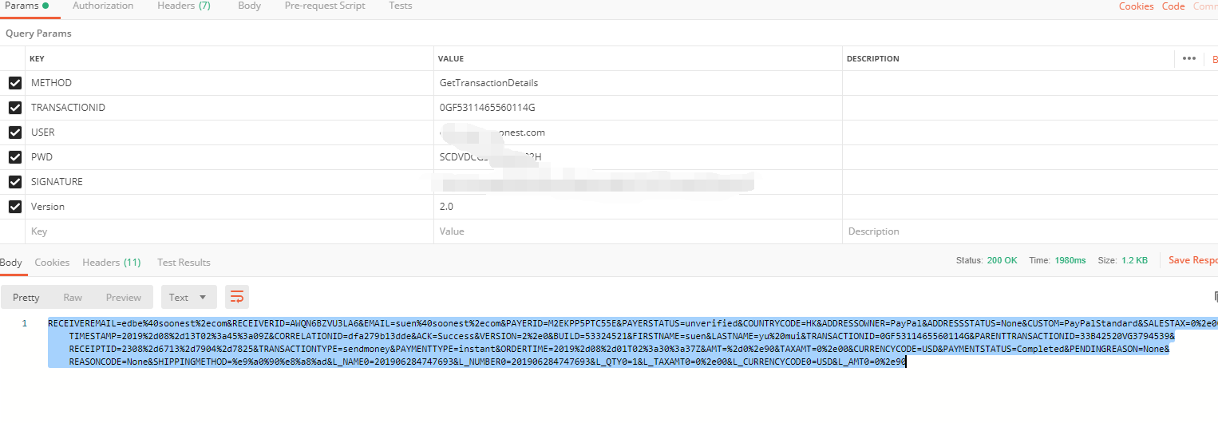Select the Pretty view button
The width and height of the screenshot is (1218, 423).
[26, 297]
